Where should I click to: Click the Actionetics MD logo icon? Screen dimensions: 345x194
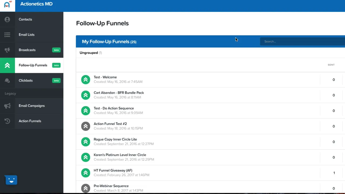(8, 5)
